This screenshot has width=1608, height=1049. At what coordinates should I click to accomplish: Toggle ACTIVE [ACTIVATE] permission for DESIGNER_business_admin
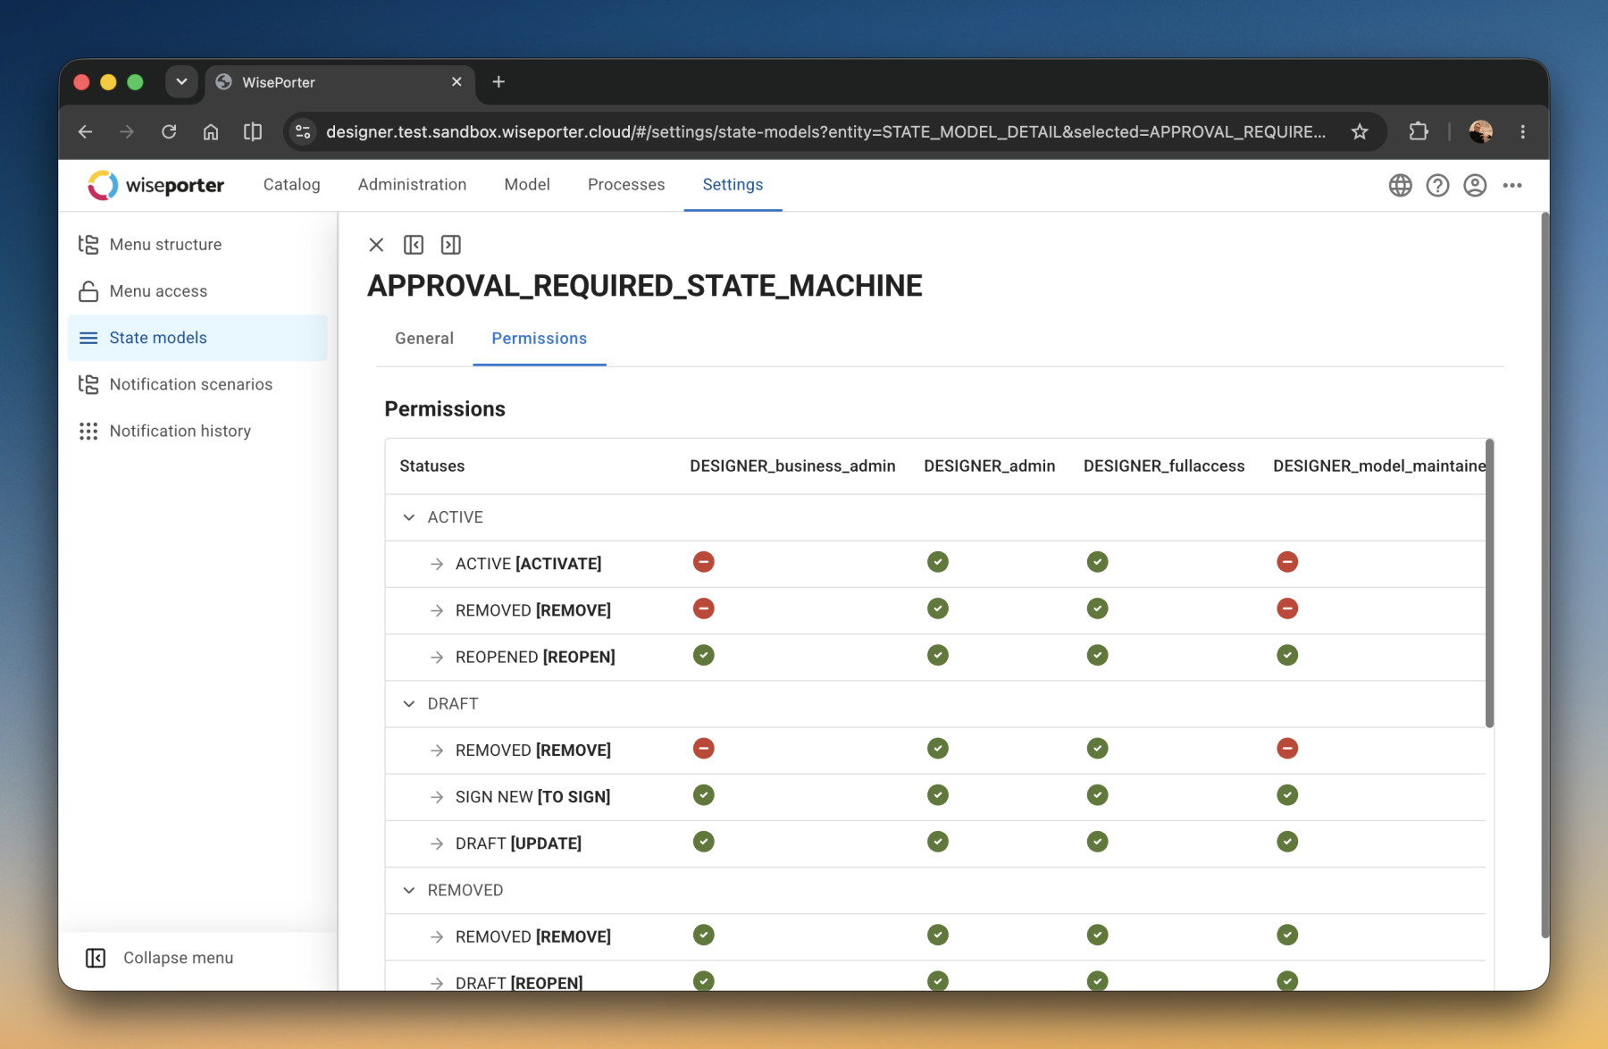pyautogui.click(x=704, y=562)
